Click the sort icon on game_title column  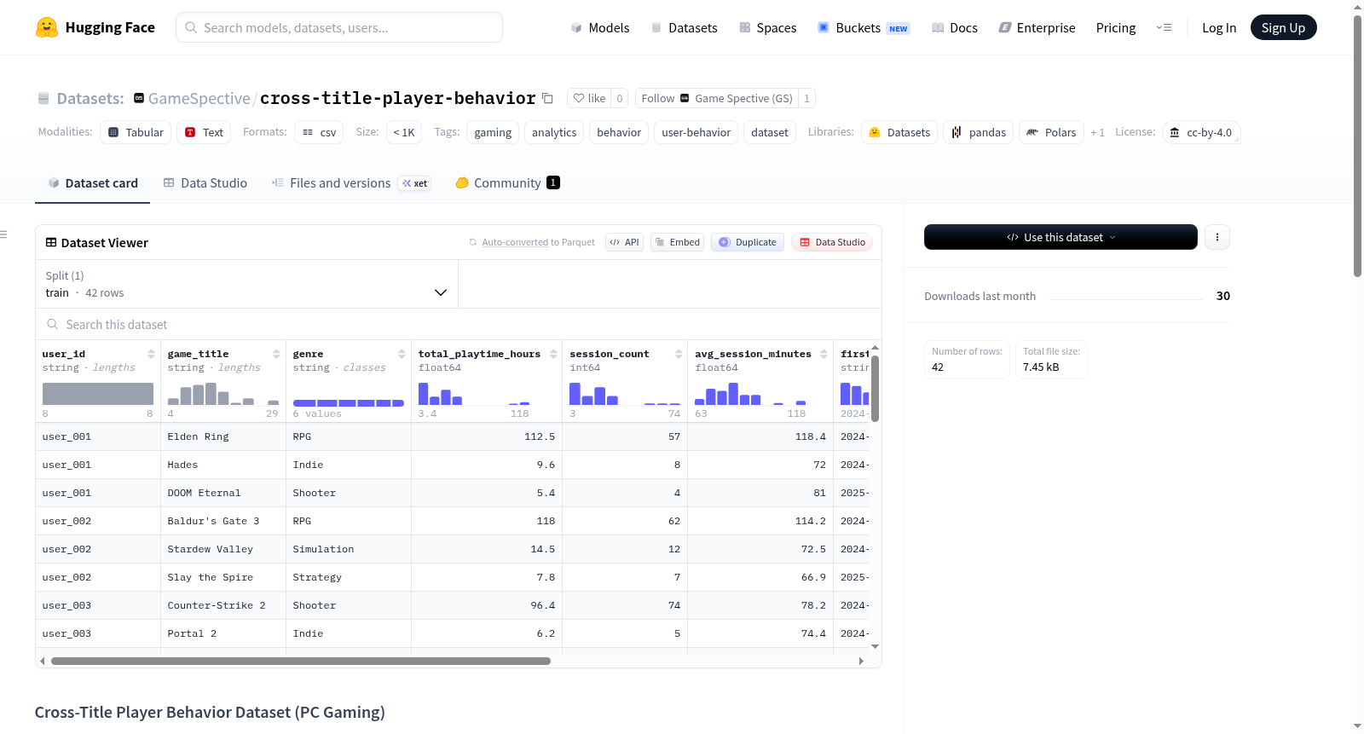point(276,354)
